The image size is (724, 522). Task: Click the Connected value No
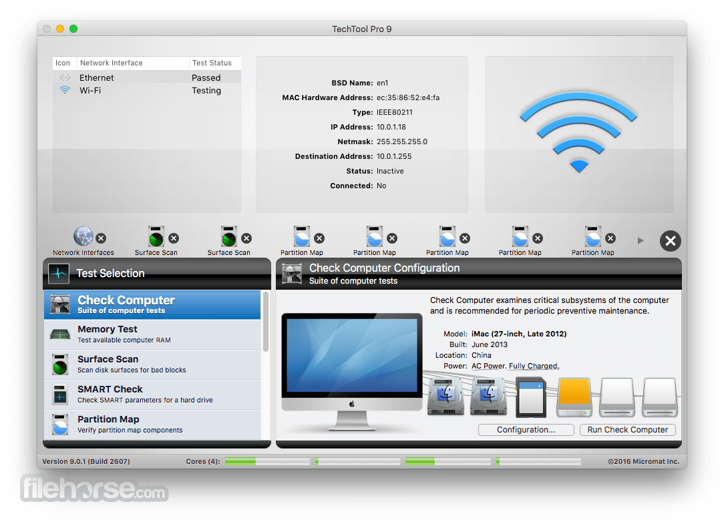pyautogui.click(x=381, y=186)
